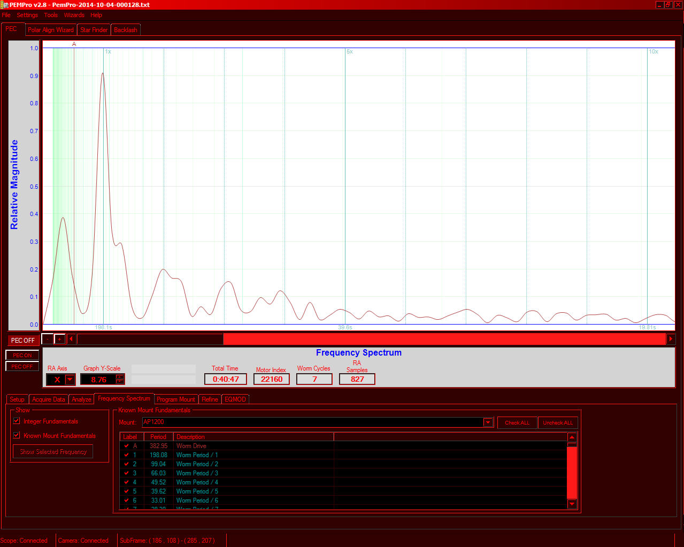Screen dimensions: 684x547
Task: Toggle Known Mount Fundamentals checkbox
Action: click(17, 435)
